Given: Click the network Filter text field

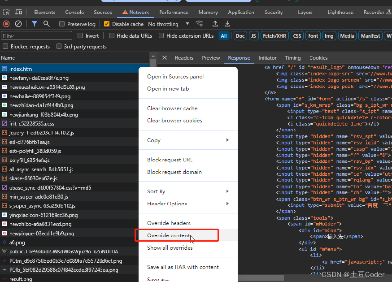Looking at the screenshot, I should click(36, 36).
